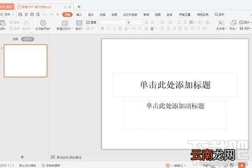The width and height of the screenshot is (252, 168).
Task: Toggle Italic formatting
Action: click(x=109, y=29)
